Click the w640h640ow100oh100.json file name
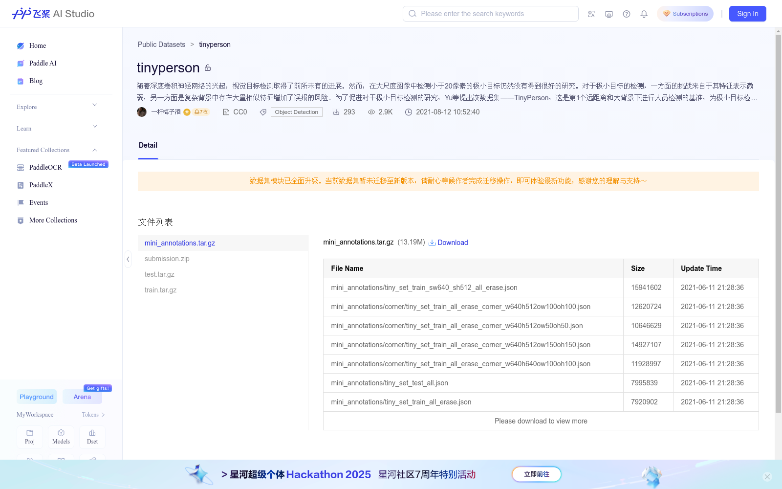This screenshot has height=489, width=782. point(461,364)
